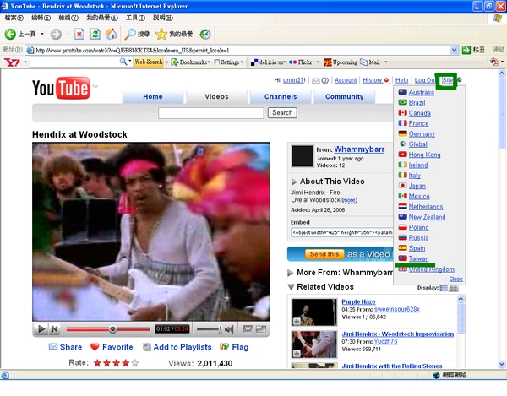Click the green Go arrow beside address bar
Image resolution: width=507 pixels, height=396 pixels.
click(x=466, y=50)
